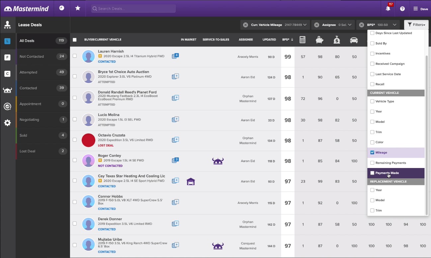The image size is (431, 258).
Task: Open Roger Conley's notes icon with 3 badge
Action: coord(175,160)
